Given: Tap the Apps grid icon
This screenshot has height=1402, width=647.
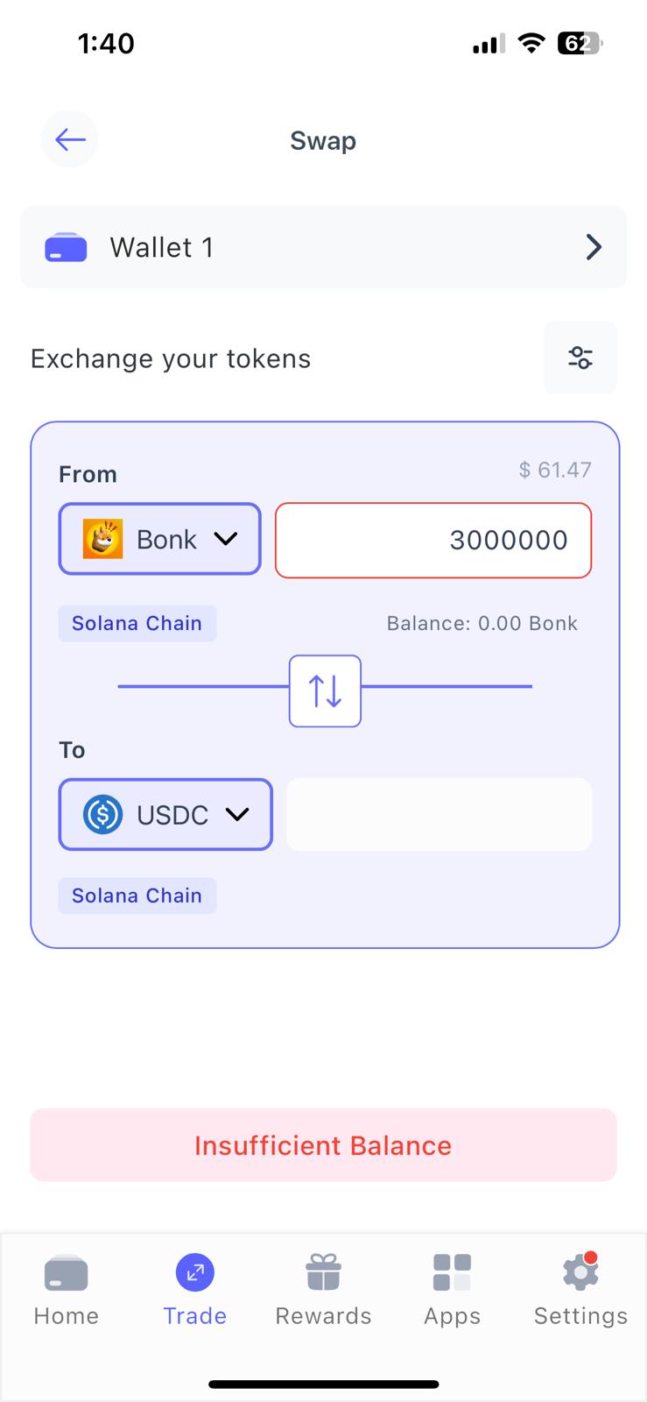Looking at the screenshot, I should point(452,1272).
